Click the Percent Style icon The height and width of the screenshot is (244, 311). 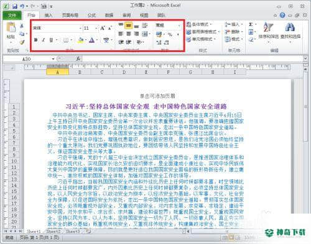coord(170,35)
